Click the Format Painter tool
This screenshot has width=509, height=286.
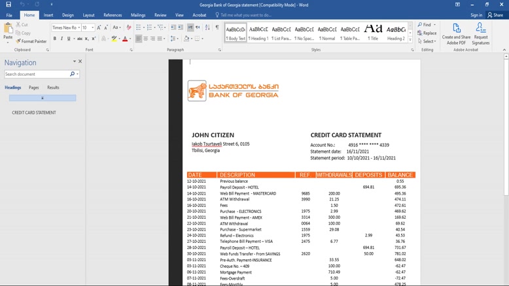30,41
